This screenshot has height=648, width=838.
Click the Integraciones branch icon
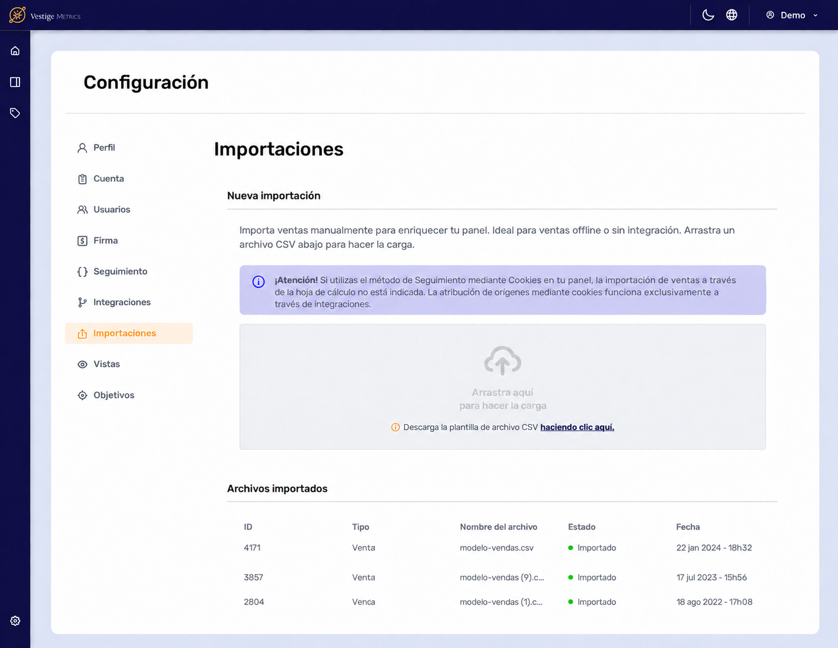82,303
